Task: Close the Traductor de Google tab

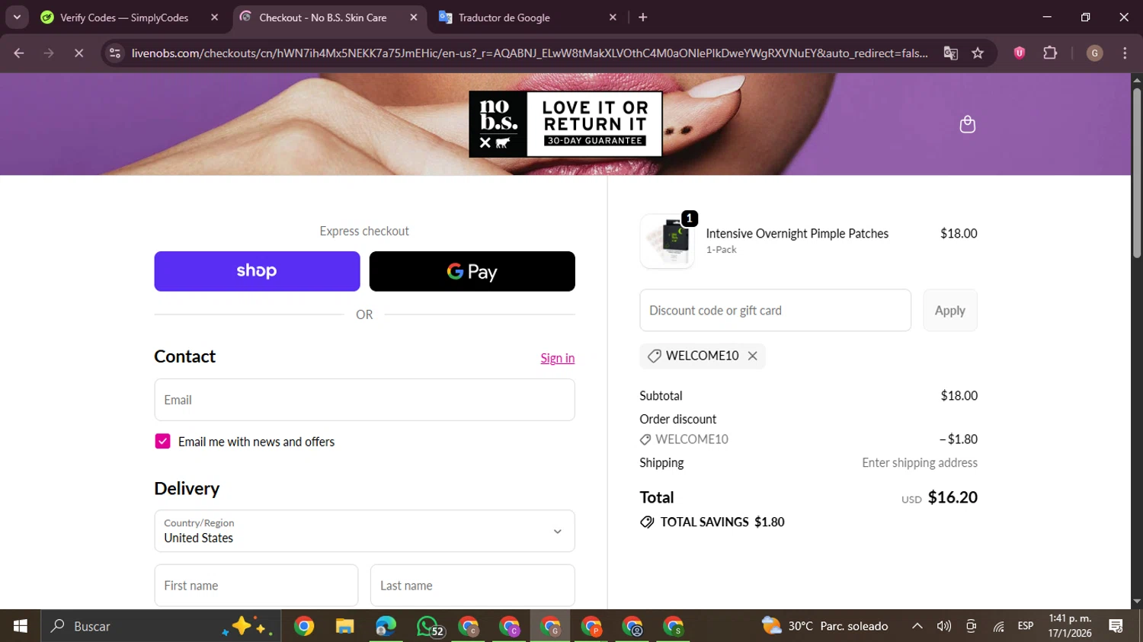Action: pyautogui.click(x=613, y=17)
